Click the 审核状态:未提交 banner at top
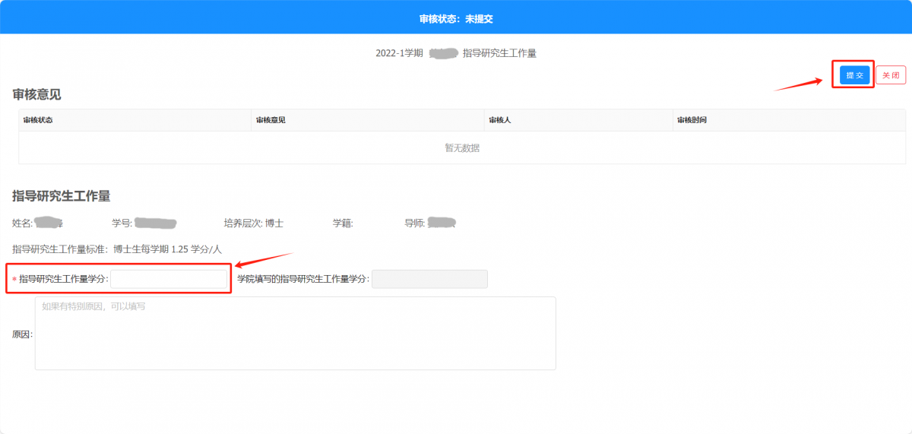 (456, 18)
